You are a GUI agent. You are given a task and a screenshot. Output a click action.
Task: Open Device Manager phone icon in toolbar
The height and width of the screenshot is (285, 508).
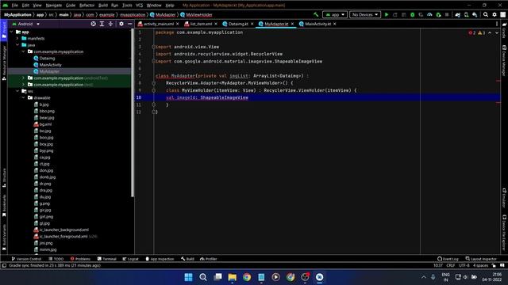click(466, 14)
